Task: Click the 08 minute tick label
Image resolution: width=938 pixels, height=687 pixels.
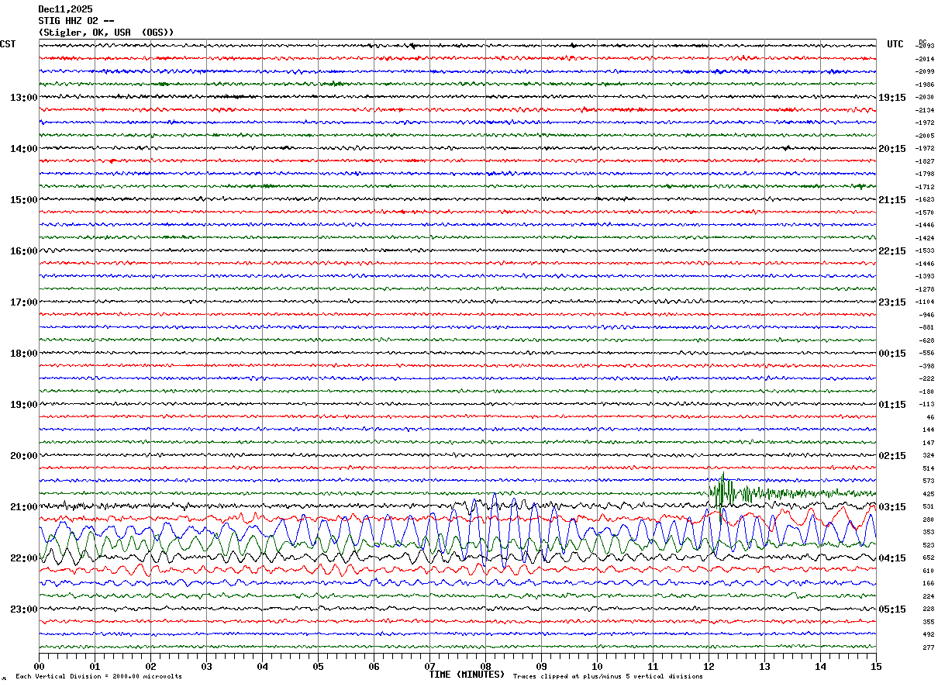Action: 485,666
